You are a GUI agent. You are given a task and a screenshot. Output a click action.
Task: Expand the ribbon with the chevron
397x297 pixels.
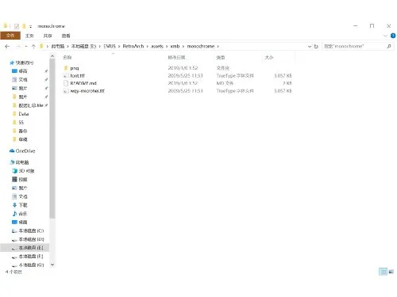click(385, 36)
